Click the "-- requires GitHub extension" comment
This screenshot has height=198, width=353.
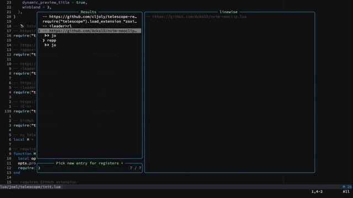(45, 182)
